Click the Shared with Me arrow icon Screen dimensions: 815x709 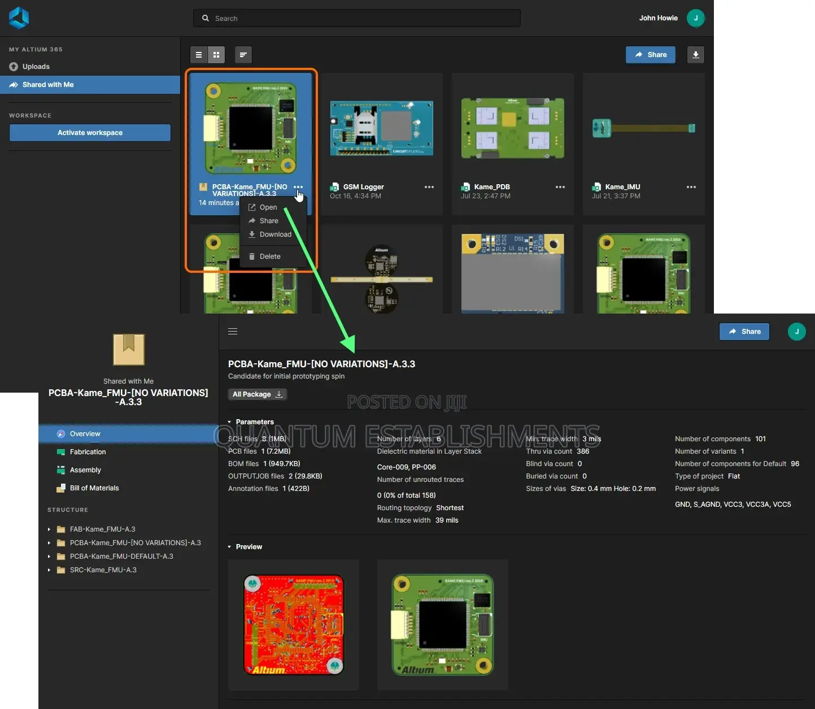(14, 85)
